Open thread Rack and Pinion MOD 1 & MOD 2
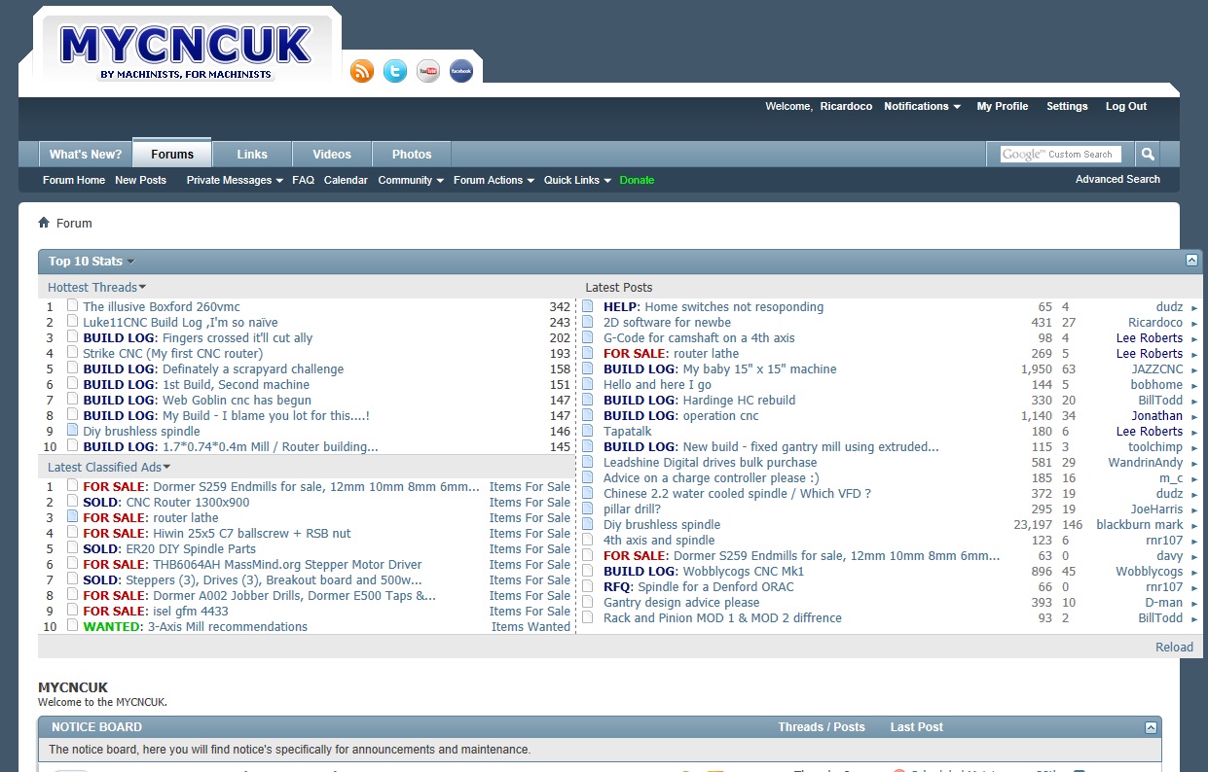Image resolution: width=1208 pixels, height=772 pixels. (722, 617)
